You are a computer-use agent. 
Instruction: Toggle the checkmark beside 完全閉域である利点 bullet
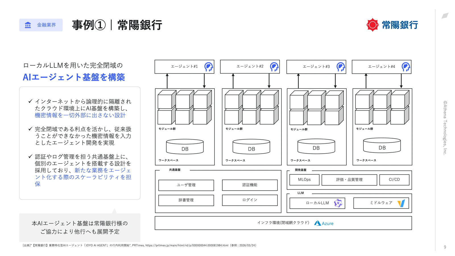point(30,129)
